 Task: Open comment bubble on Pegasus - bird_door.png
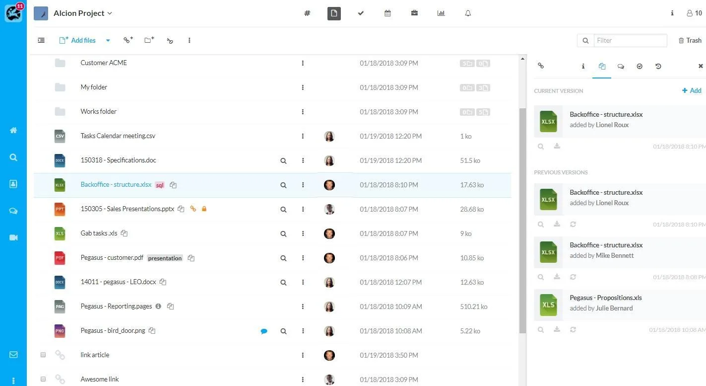(264, 331)
